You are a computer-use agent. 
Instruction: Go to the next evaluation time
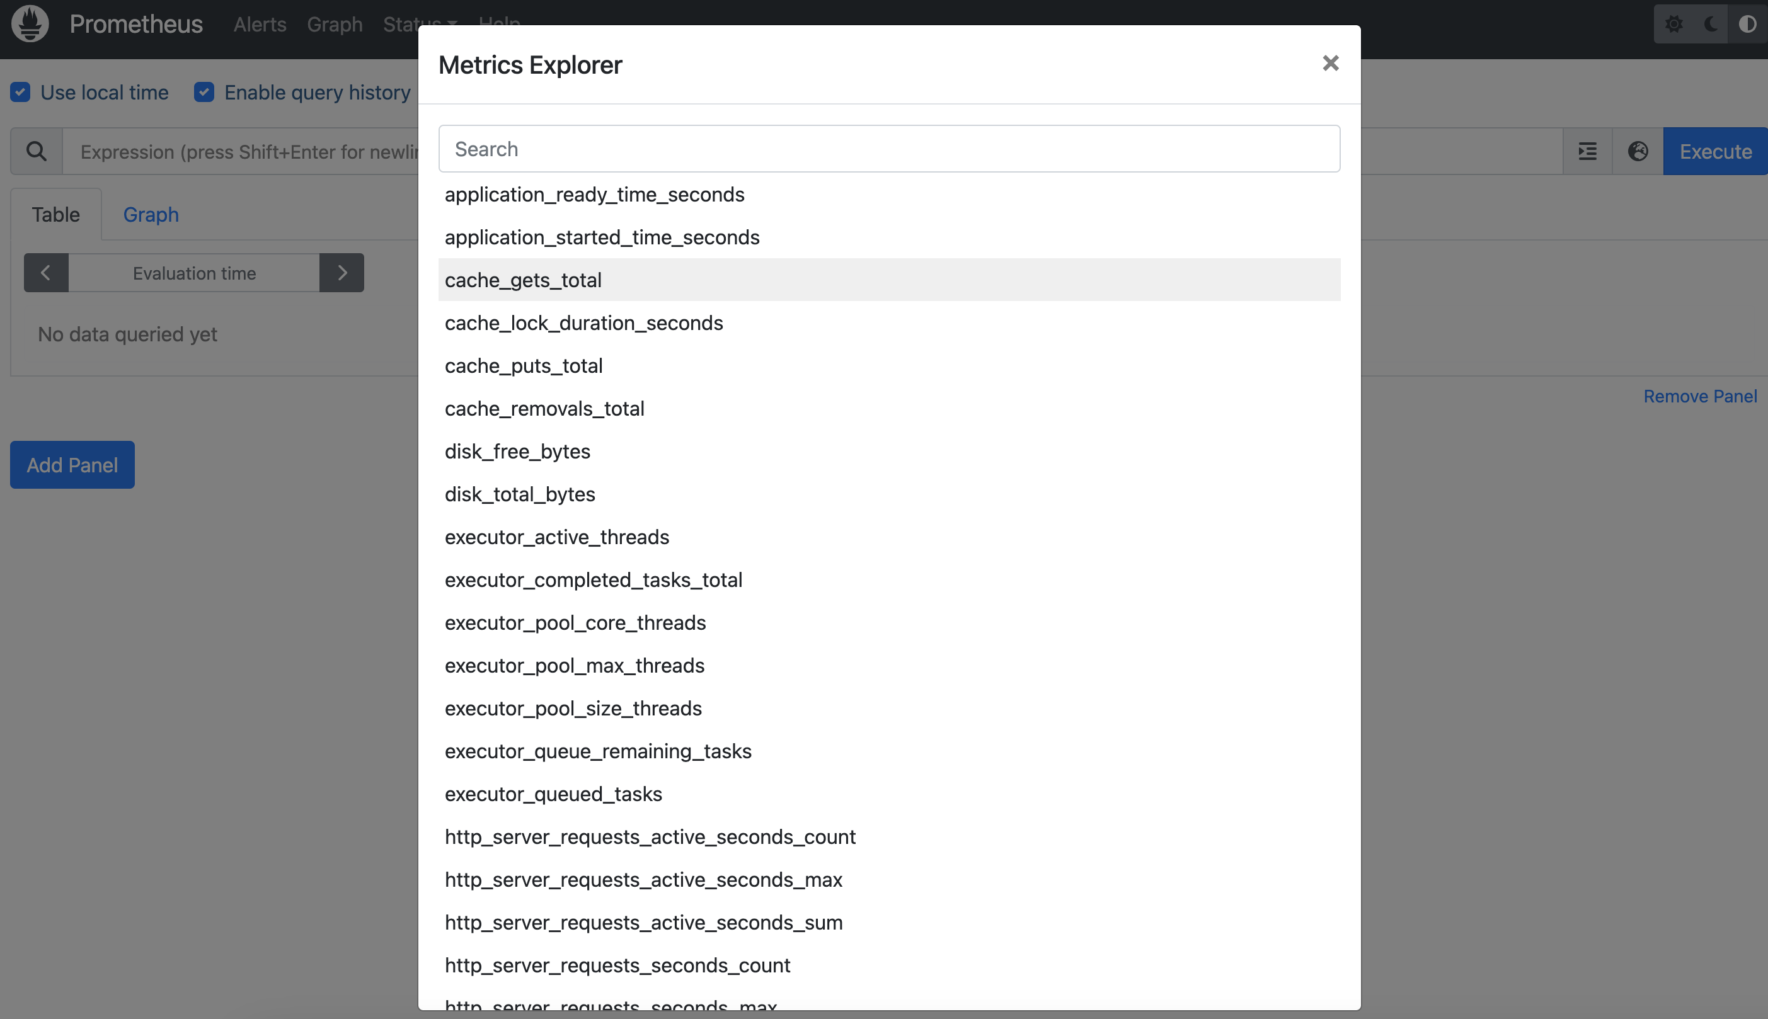click(342, 273)
